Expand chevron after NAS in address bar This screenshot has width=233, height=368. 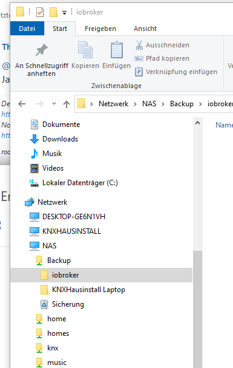163,104
